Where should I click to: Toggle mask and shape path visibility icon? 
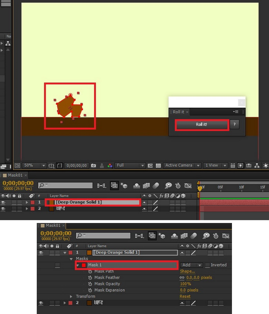point(60,165)
